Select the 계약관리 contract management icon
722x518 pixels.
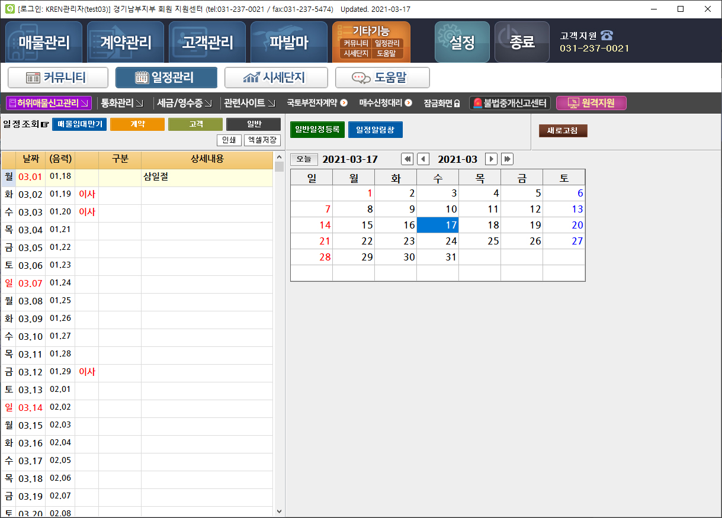pos(126,41)
